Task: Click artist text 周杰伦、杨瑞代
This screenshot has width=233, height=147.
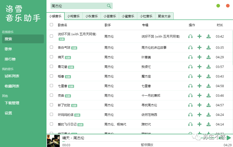Action: tap(115, 124)
